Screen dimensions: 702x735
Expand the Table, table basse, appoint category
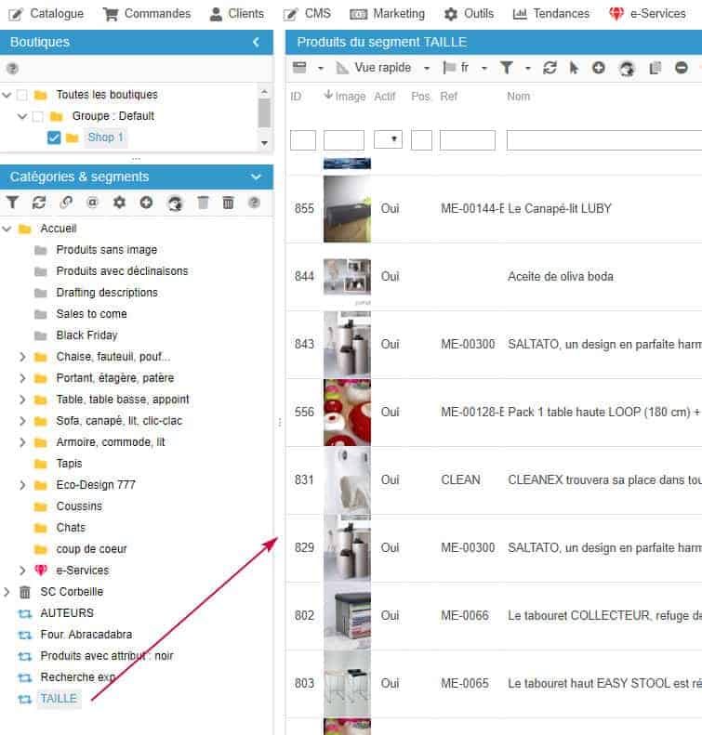pos(22,400)
